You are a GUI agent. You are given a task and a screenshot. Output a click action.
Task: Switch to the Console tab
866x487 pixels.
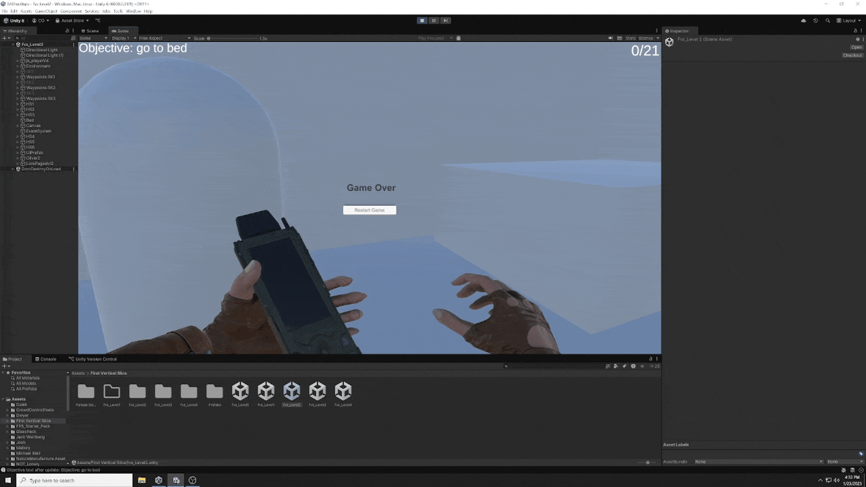pyautogui.click(x=46, y=359)
